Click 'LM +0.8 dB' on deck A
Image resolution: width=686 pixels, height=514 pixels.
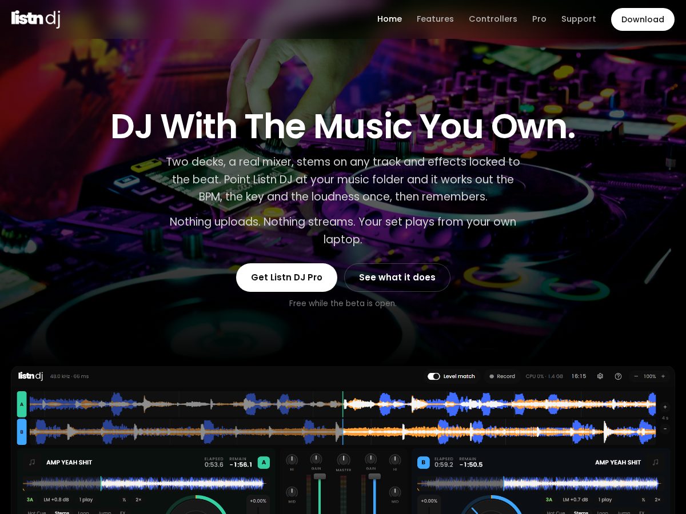point(56,500)
